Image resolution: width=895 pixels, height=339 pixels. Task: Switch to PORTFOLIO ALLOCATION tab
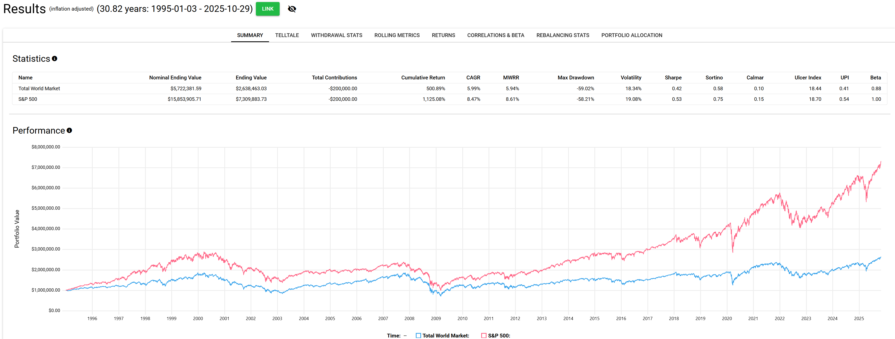pos(631,35)
